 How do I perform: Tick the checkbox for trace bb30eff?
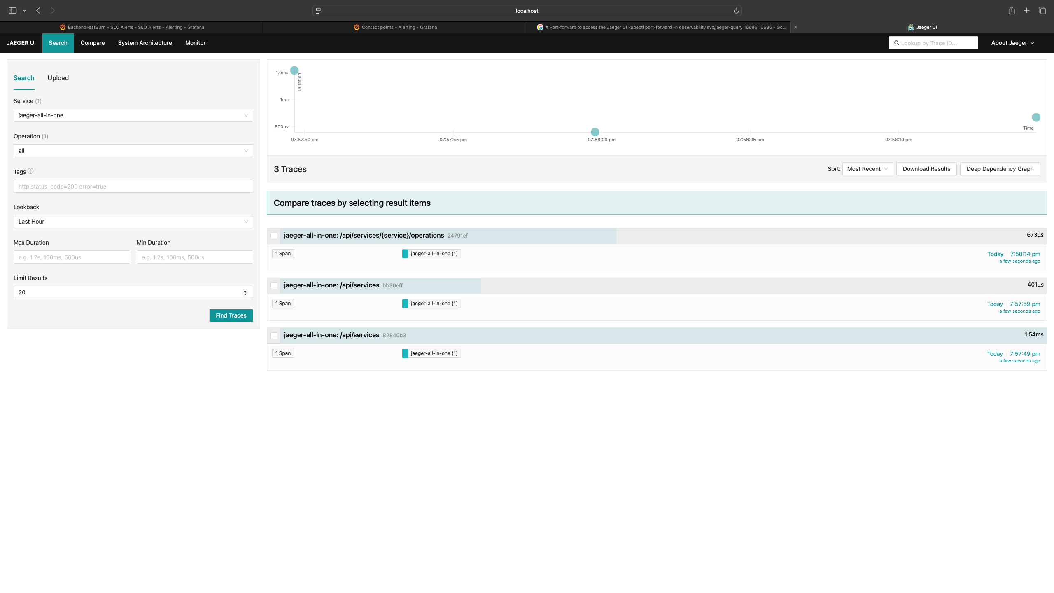274,286
